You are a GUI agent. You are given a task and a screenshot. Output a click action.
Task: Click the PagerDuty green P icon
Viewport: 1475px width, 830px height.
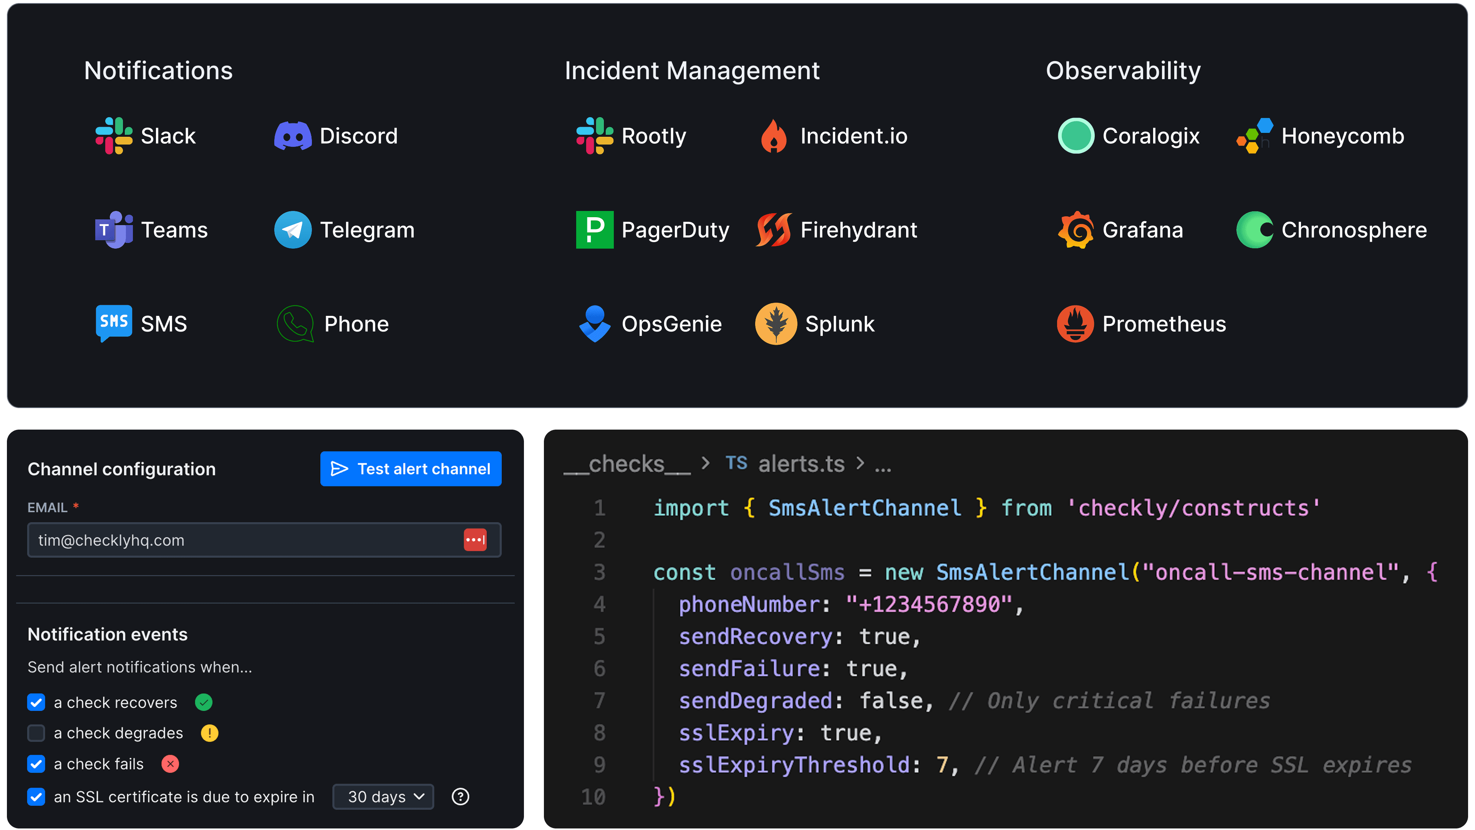point(594,230)
